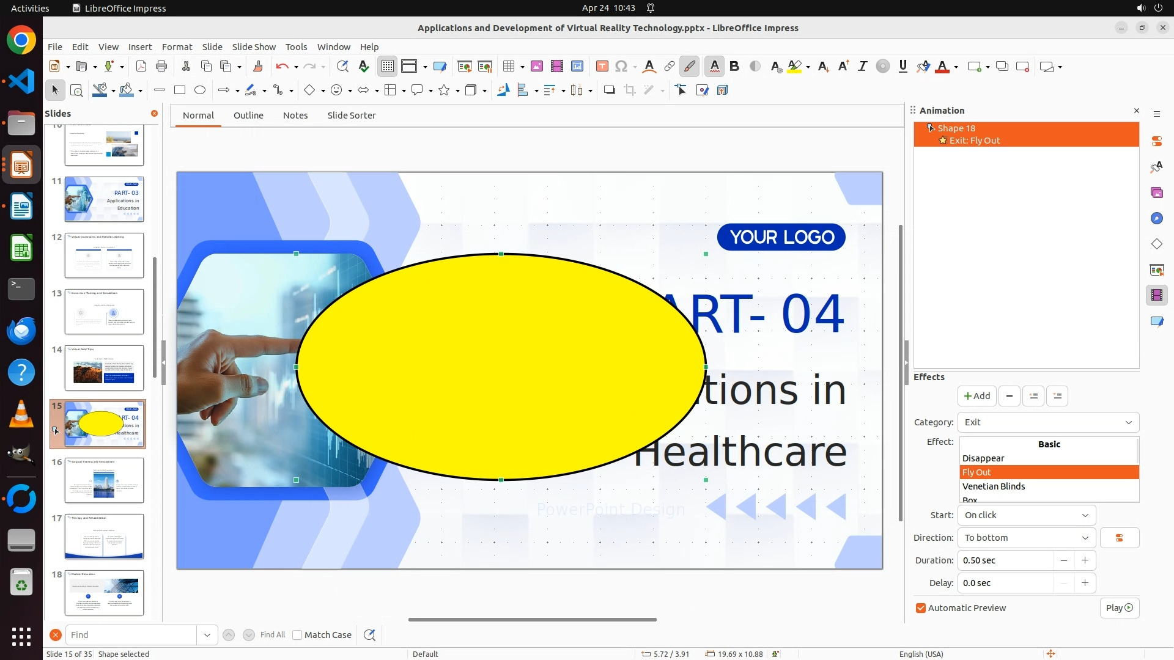Select the Crop Image tool

[x=630, y=90]
